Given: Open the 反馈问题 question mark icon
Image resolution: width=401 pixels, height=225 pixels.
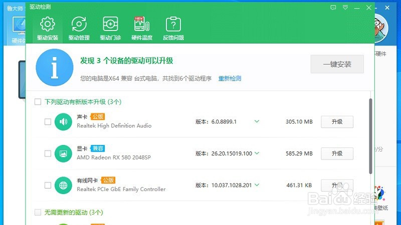Looking at the screenshot, I should [173, 28].
